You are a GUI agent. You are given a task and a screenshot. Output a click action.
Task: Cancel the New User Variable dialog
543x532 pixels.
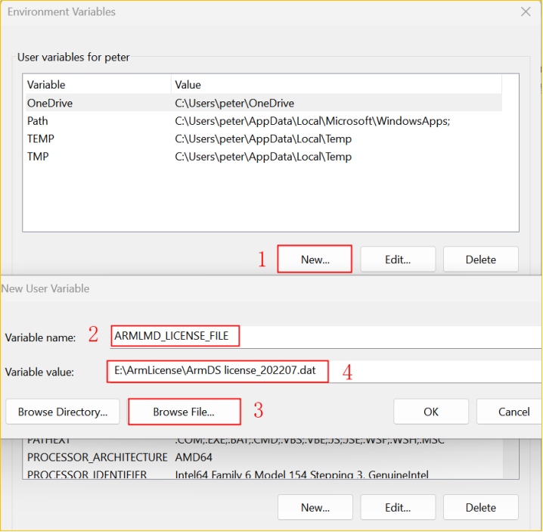(513, 412)
